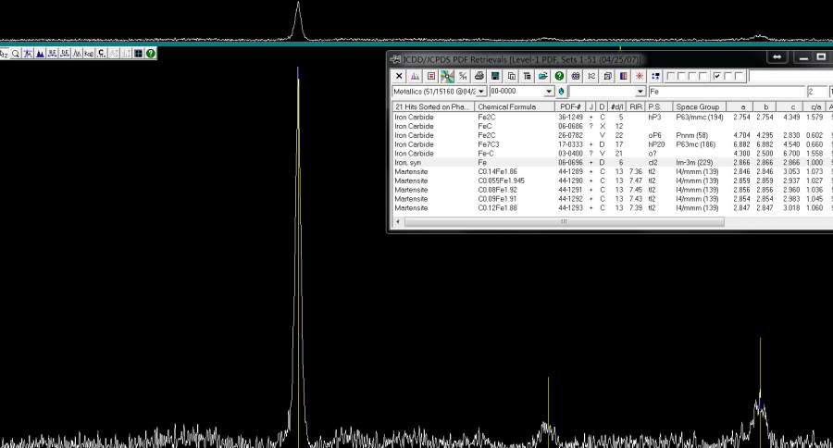Open the Metallics subfile dropdown
Viewport: 833px width, 448px height.
coord(481,92)
